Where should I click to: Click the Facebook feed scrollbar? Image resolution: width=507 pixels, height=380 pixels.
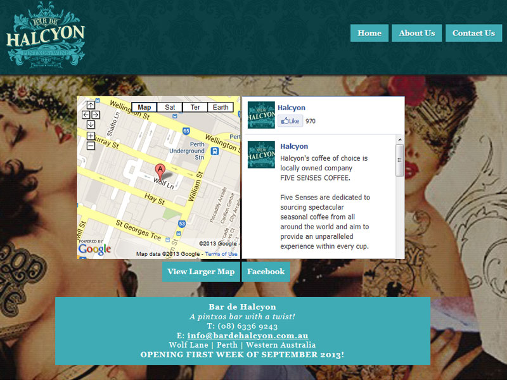click(399, 160)
